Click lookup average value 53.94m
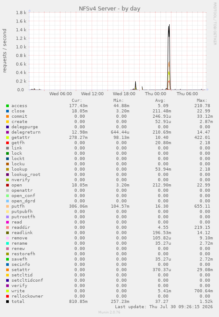Image resolution: width=219 pixels, height=317 pixels. tap(163, 169)
